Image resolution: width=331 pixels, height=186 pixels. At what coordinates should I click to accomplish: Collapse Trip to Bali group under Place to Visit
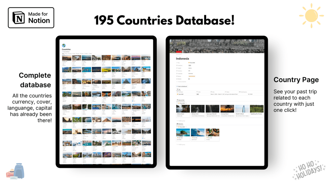(x=177, y=103)
